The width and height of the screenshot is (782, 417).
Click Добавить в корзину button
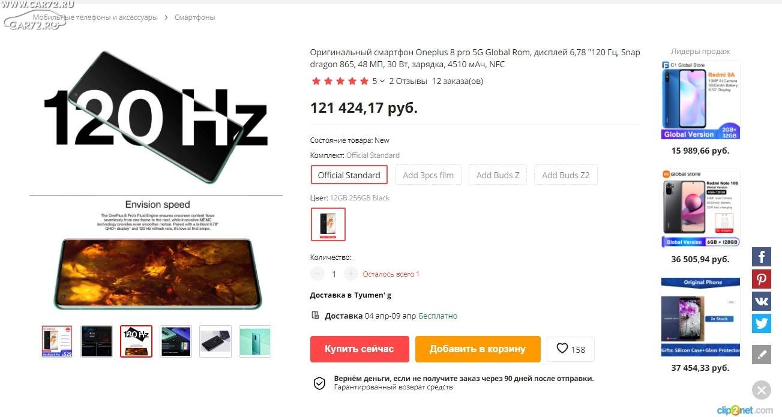pos(478,349)
